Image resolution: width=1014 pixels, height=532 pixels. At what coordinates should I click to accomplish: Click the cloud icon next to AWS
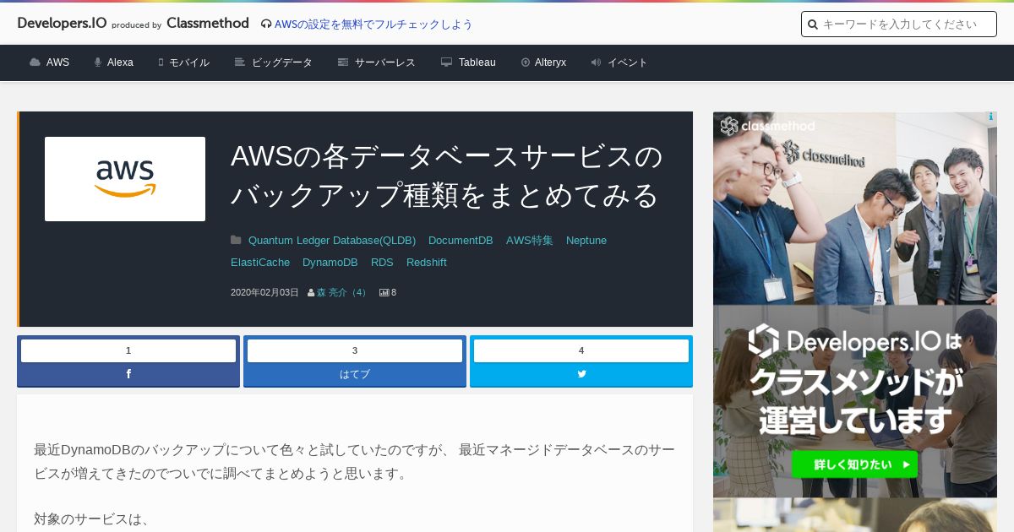click(x=35, y=62)
